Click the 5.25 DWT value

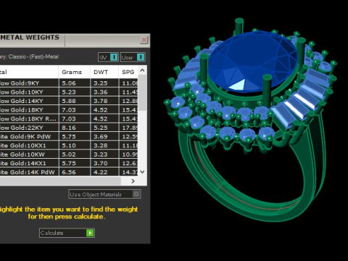point(101,128)
